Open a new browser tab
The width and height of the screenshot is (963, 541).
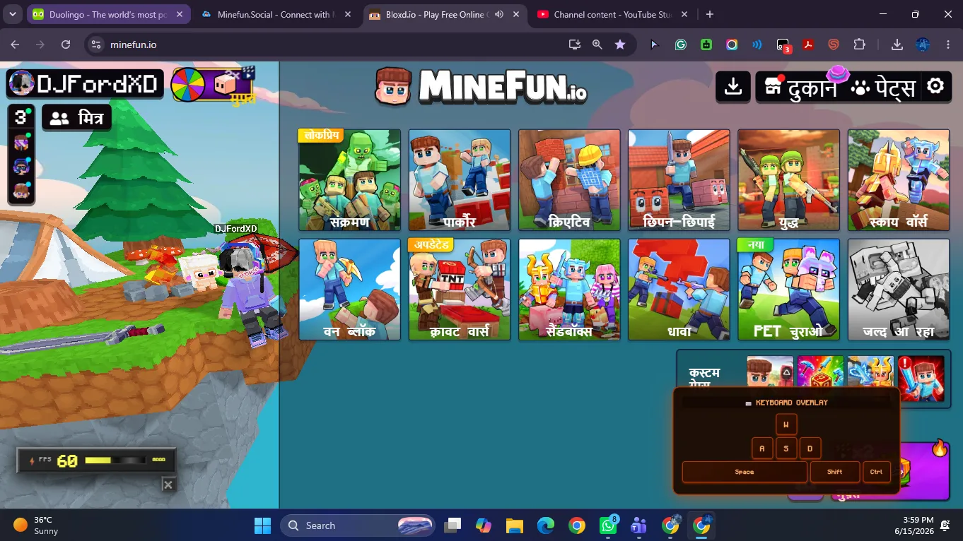(710, 14)
